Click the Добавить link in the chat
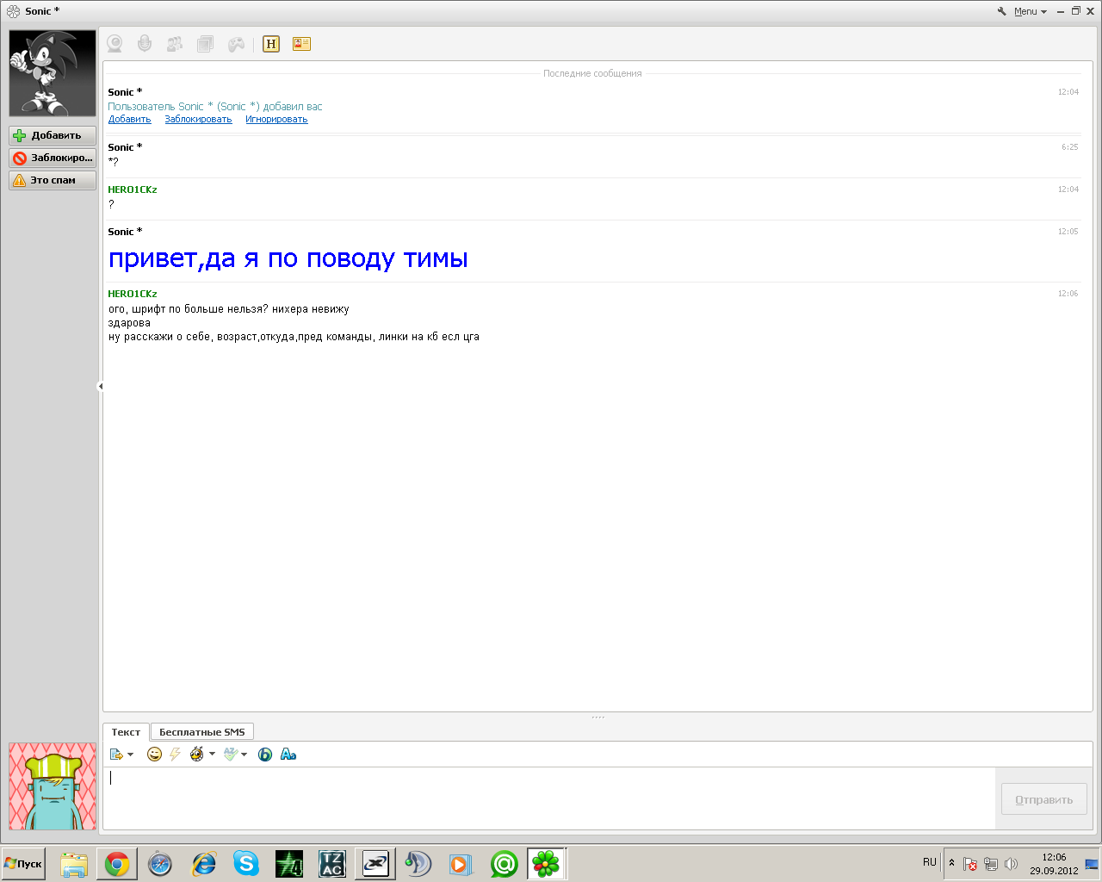This screenshot has height=882, width=1102. coord(129,120)
